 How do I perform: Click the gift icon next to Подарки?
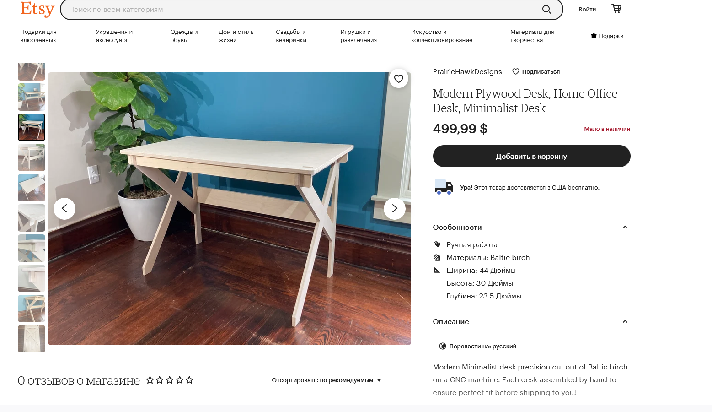(x=594, y=36)
